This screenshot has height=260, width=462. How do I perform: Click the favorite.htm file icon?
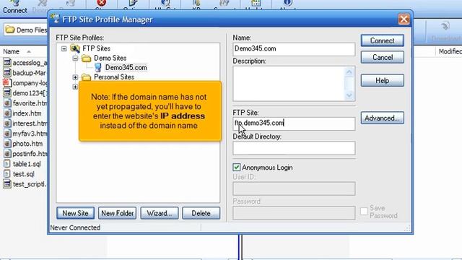tap(7, 103)
